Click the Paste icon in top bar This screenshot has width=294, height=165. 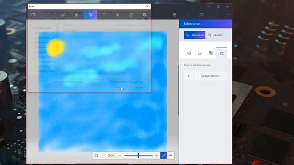(x=175, y=15)
